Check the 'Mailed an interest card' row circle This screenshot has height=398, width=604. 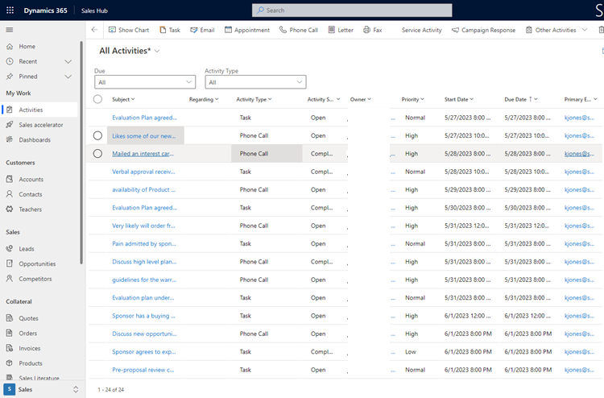(98, 153)
